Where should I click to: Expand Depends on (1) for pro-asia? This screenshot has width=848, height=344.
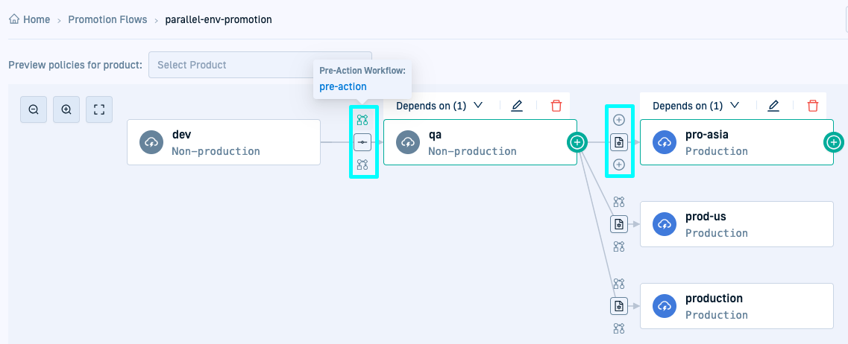point(696,106)
